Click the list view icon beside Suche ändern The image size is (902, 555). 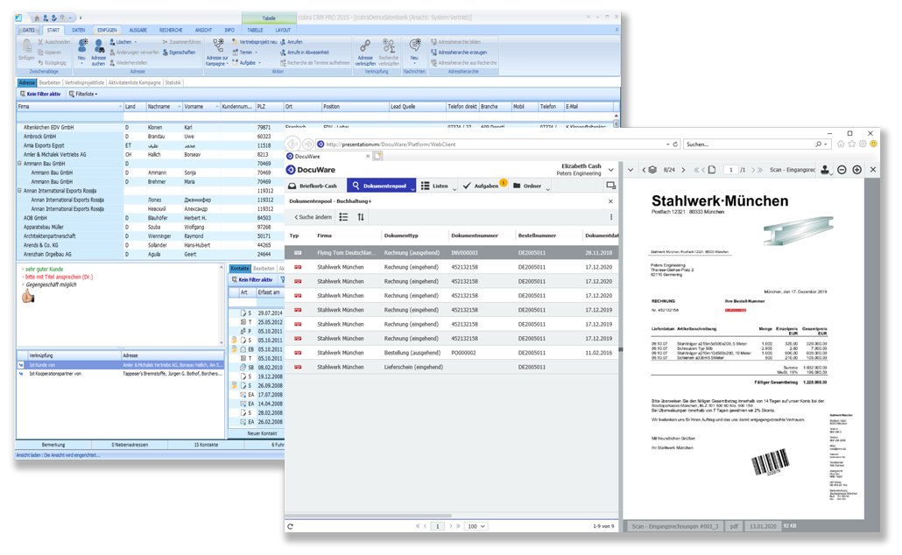tap(343, 217)
